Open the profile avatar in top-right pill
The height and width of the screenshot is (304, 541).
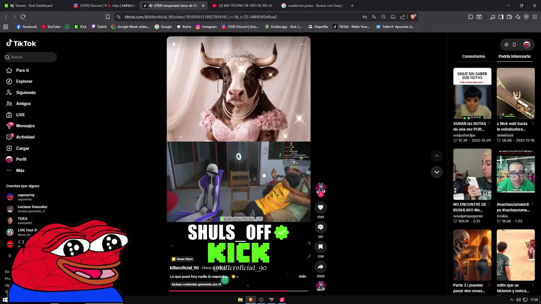[x=527, y=44]
